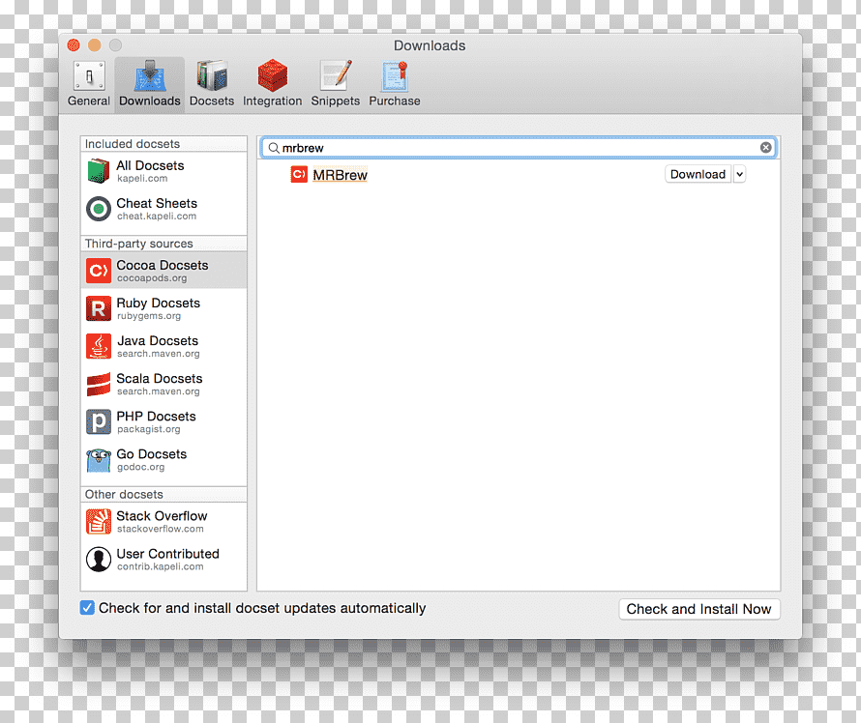Click the contrib.kapeli.com subtitle text
The image size is (861, 723).
click(x=161, y=566)
